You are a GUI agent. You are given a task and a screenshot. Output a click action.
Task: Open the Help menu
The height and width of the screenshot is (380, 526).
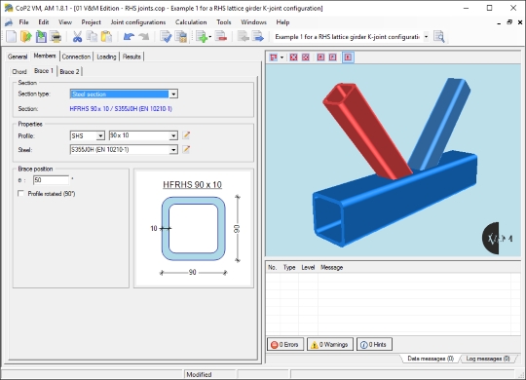[282, 22]
